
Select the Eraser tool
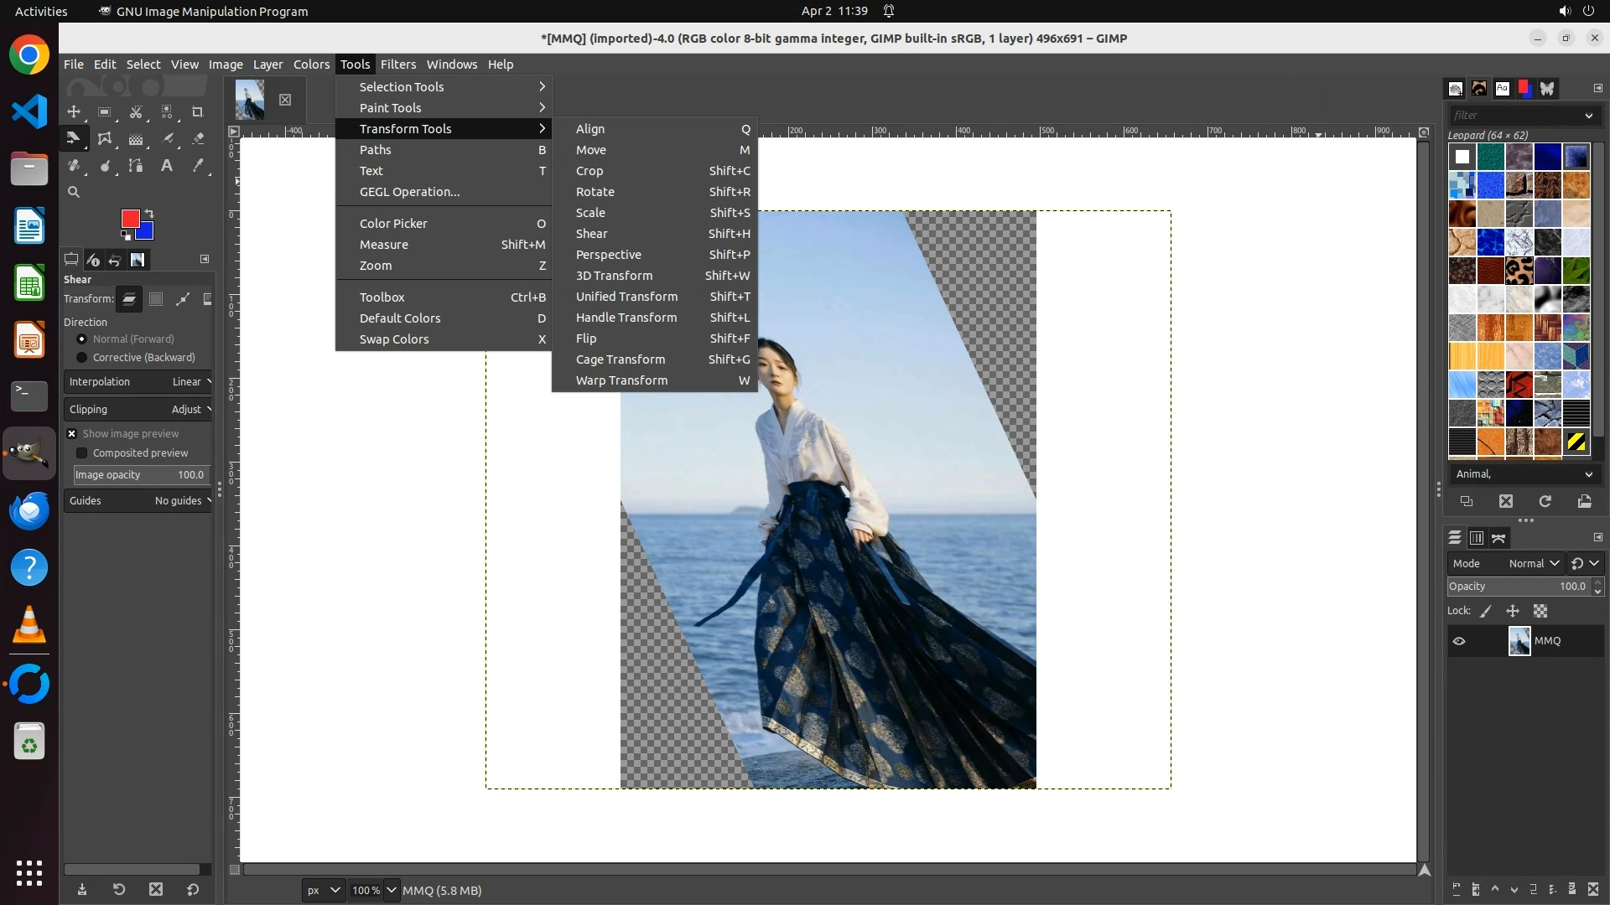[198, 139]
